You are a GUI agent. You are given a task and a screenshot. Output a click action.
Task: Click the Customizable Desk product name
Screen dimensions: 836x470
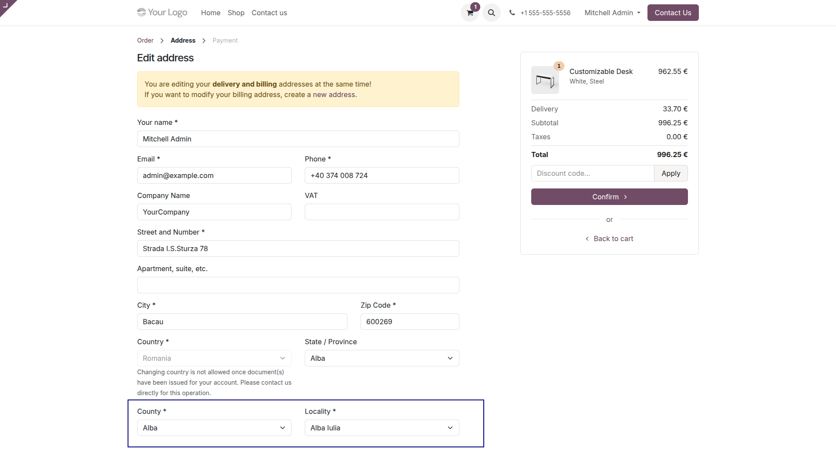tap(601, 71)
